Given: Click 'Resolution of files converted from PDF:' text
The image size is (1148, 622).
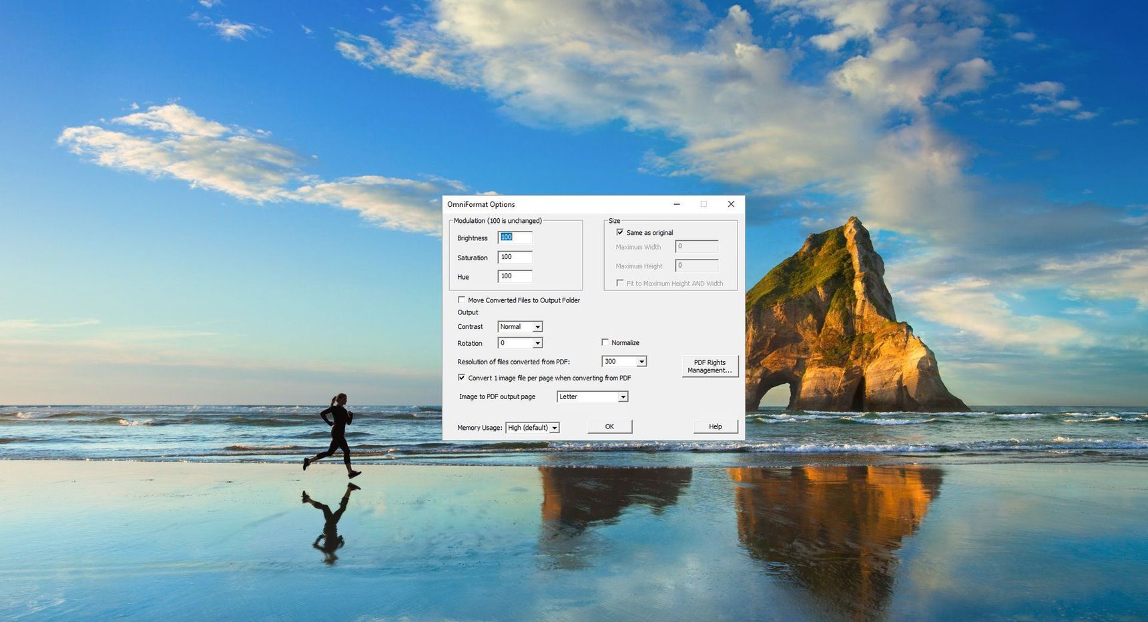Looking at the screenshot, I should click(x=513, y=362).
